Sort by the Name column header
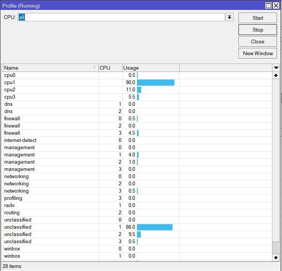Image resolution: width=282 pixels, height=271 pixels. coord(51,68)
